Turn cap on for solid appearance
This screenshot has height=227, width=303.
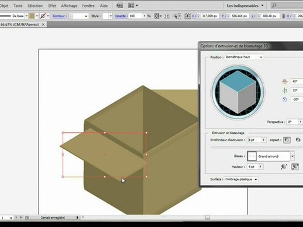tap(287, 140)
